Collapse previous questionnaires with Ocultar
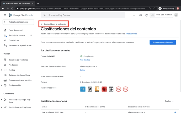The image size is (181, 113). pyautogui.click(x=169, y=101)
